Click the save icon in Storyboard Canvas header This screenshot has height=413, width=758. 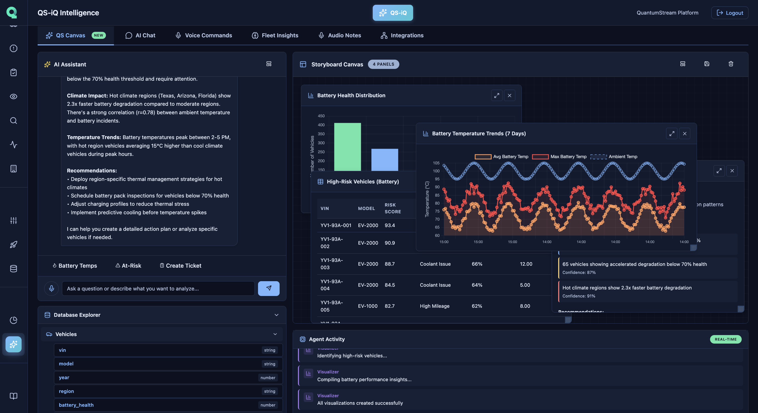[707, 64]
